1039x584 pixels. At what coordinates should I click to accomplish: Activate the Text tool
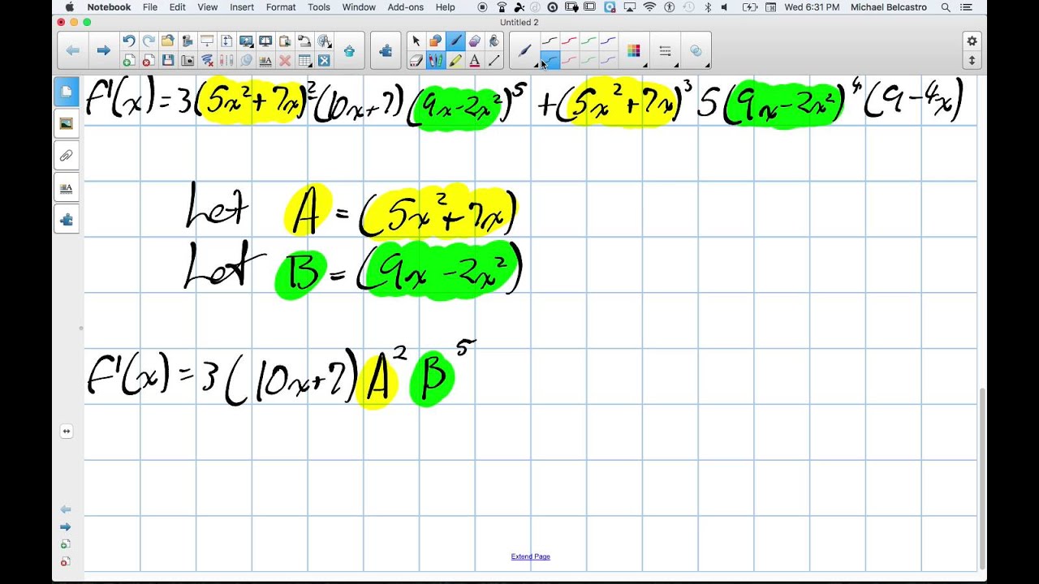point(475,60)
